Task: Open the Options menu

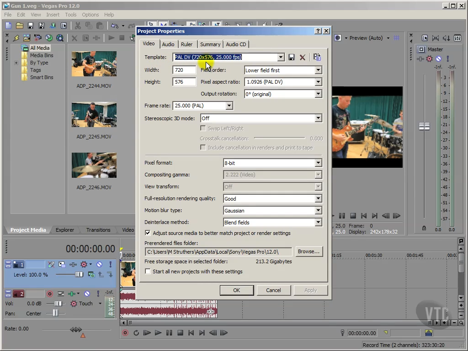Action: pos(90,15)
